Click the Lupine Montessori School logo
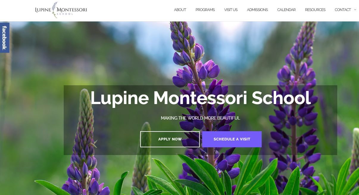The image size is (359, 195). point(61,10)
